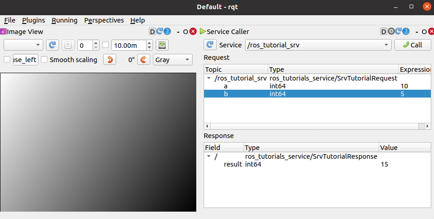This screenshot has height=219, width=434.
Task: Open the Gray color scheme dropdown
Action: pyautogui.click(x=173, y=59)
